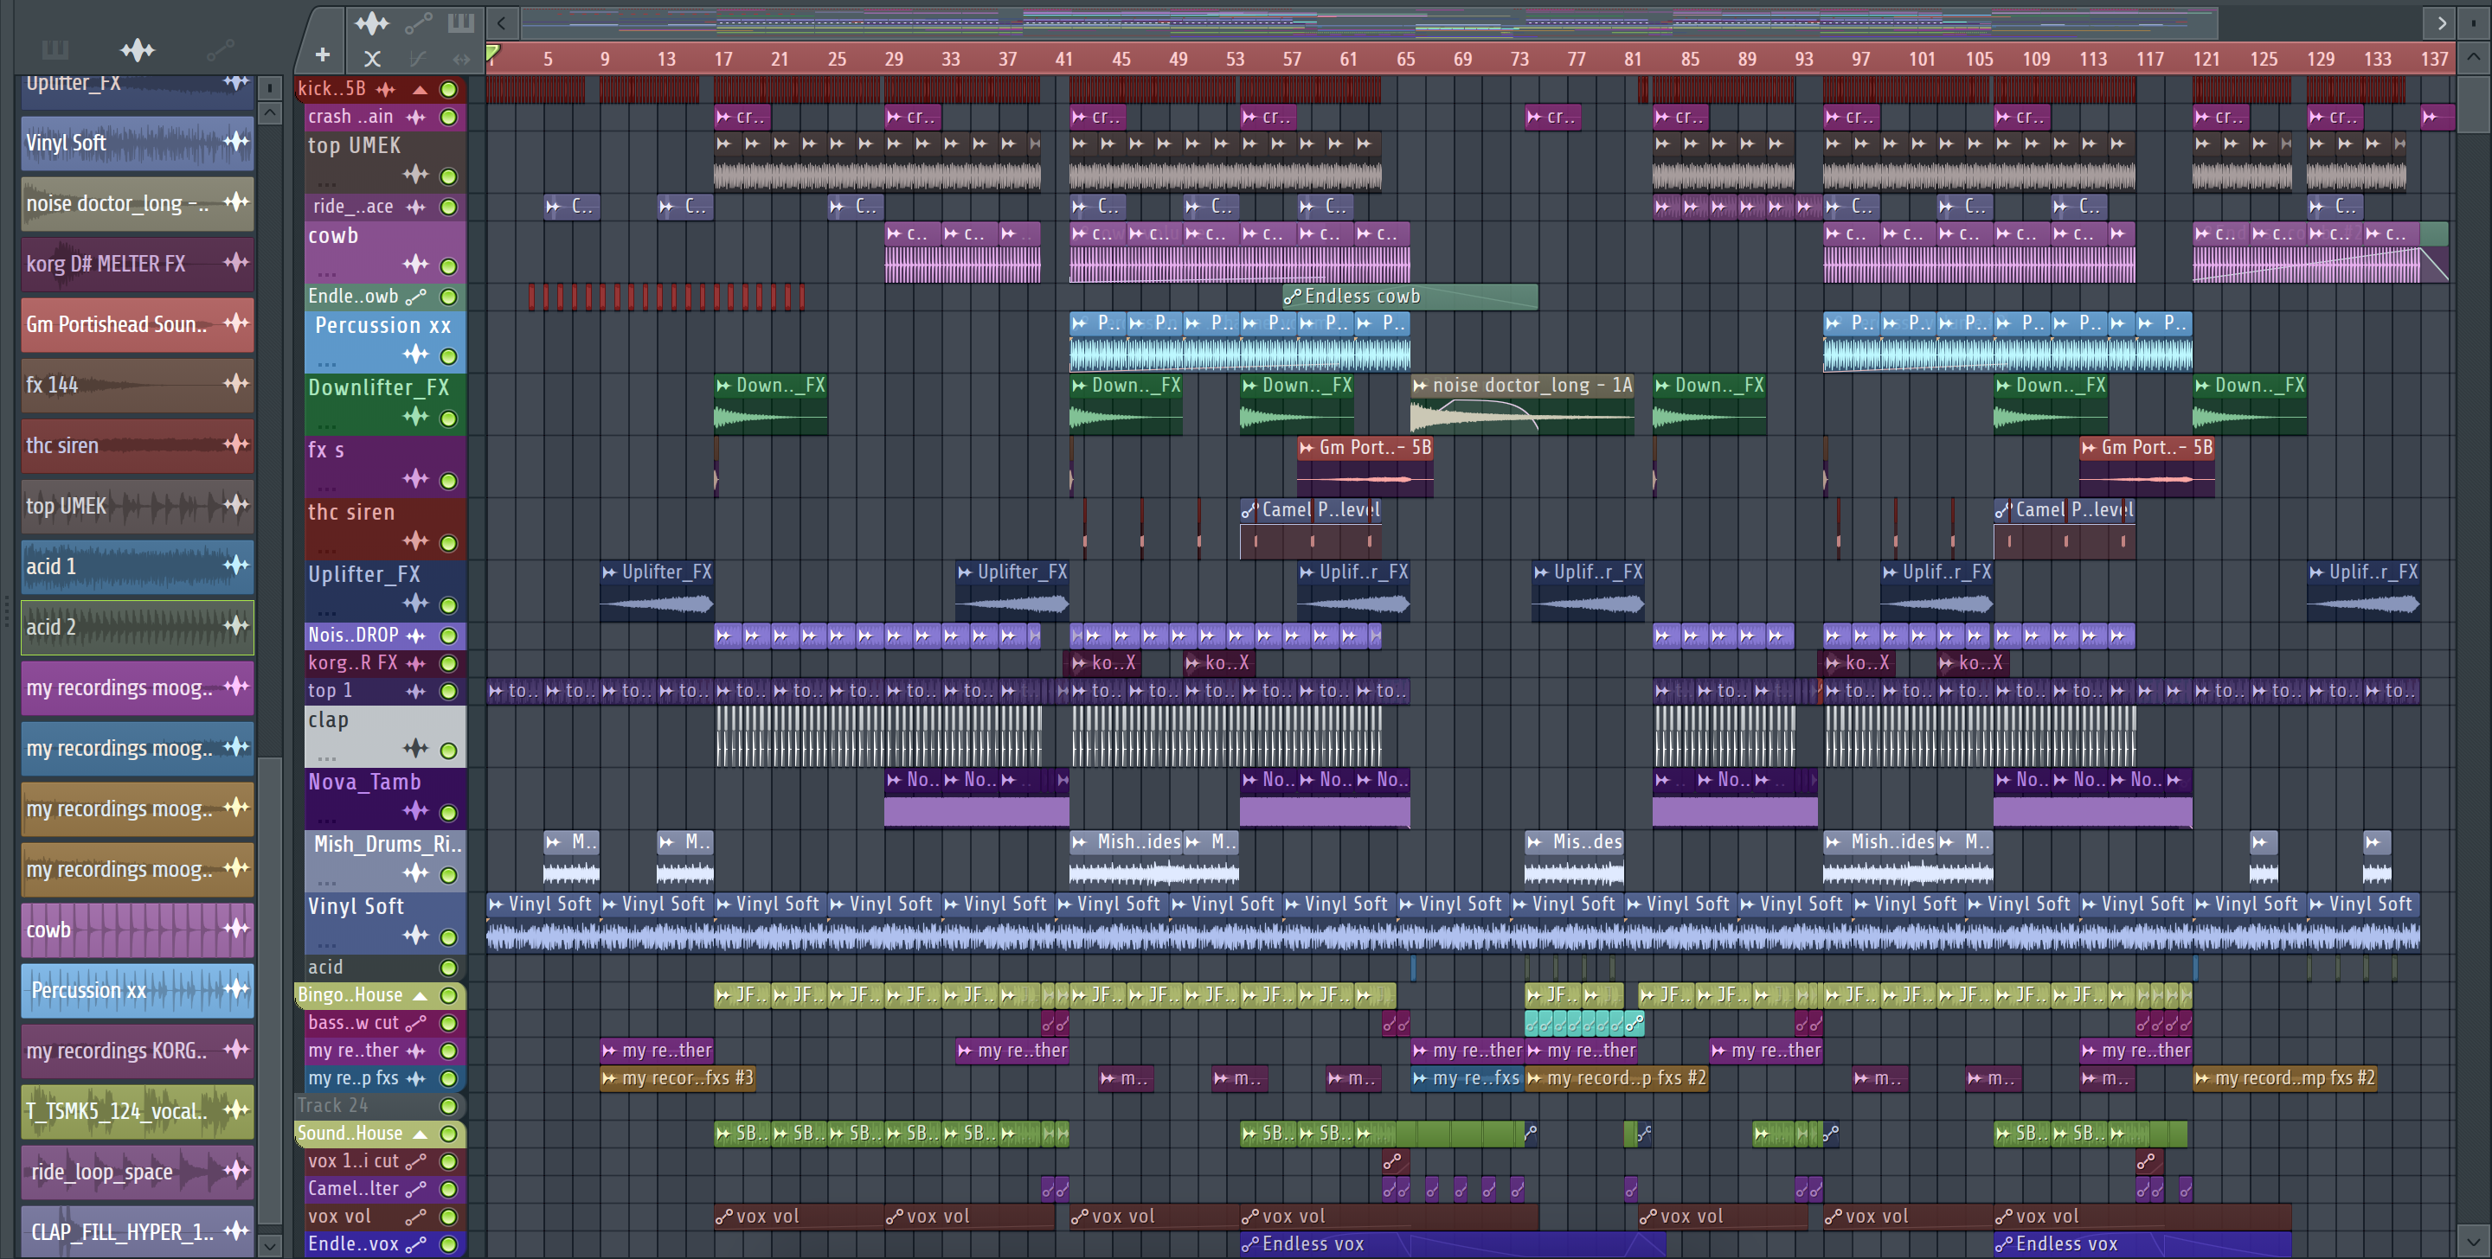The image size is (2492, 1259).
Task: Select the automation filter in picker panel
Action: coord(221,49)
